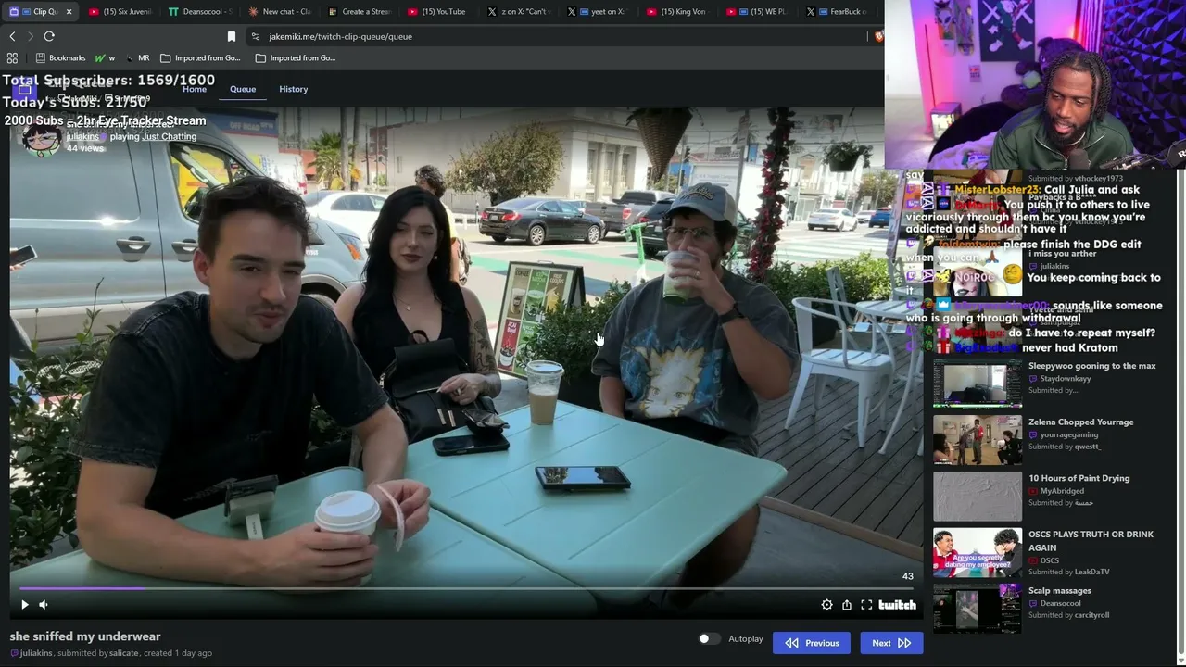Enter fullscreen with the expand icon

[866, 605]
